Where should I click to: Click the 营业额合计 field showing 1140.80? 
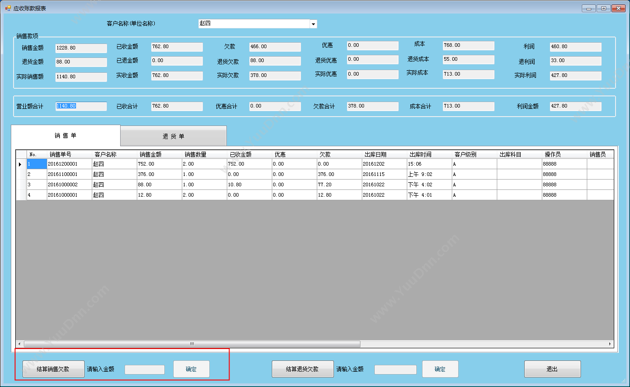[81, 106]
